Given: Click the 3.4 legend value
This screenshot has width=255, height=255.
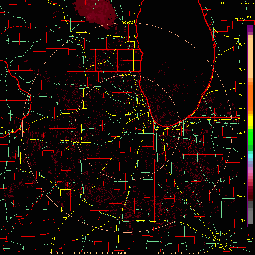Looking at the screenshot, I should pyautogui.click(x=242, y=133).
